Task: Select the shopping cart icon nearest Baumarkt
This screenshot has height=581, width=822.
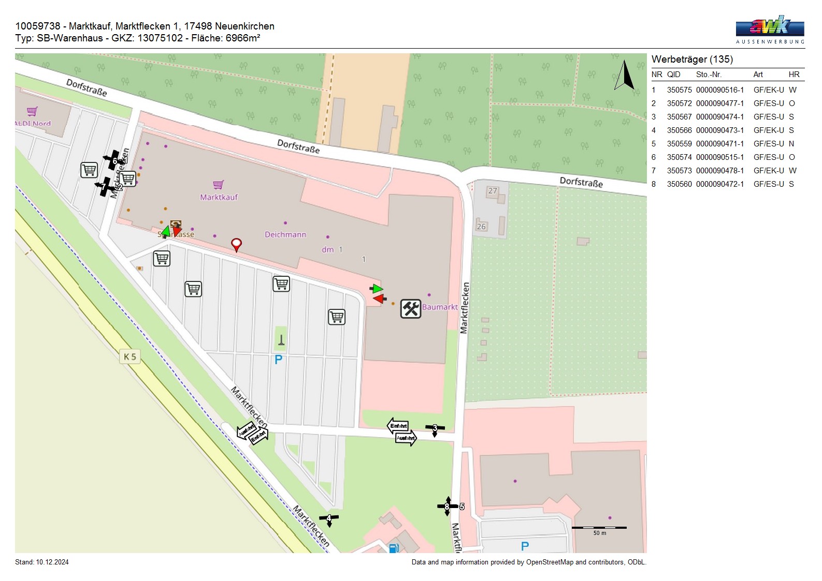Action: point(337,317)
